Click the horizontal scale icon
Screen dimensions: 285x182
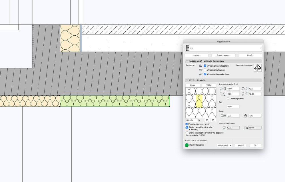point(223,115)
